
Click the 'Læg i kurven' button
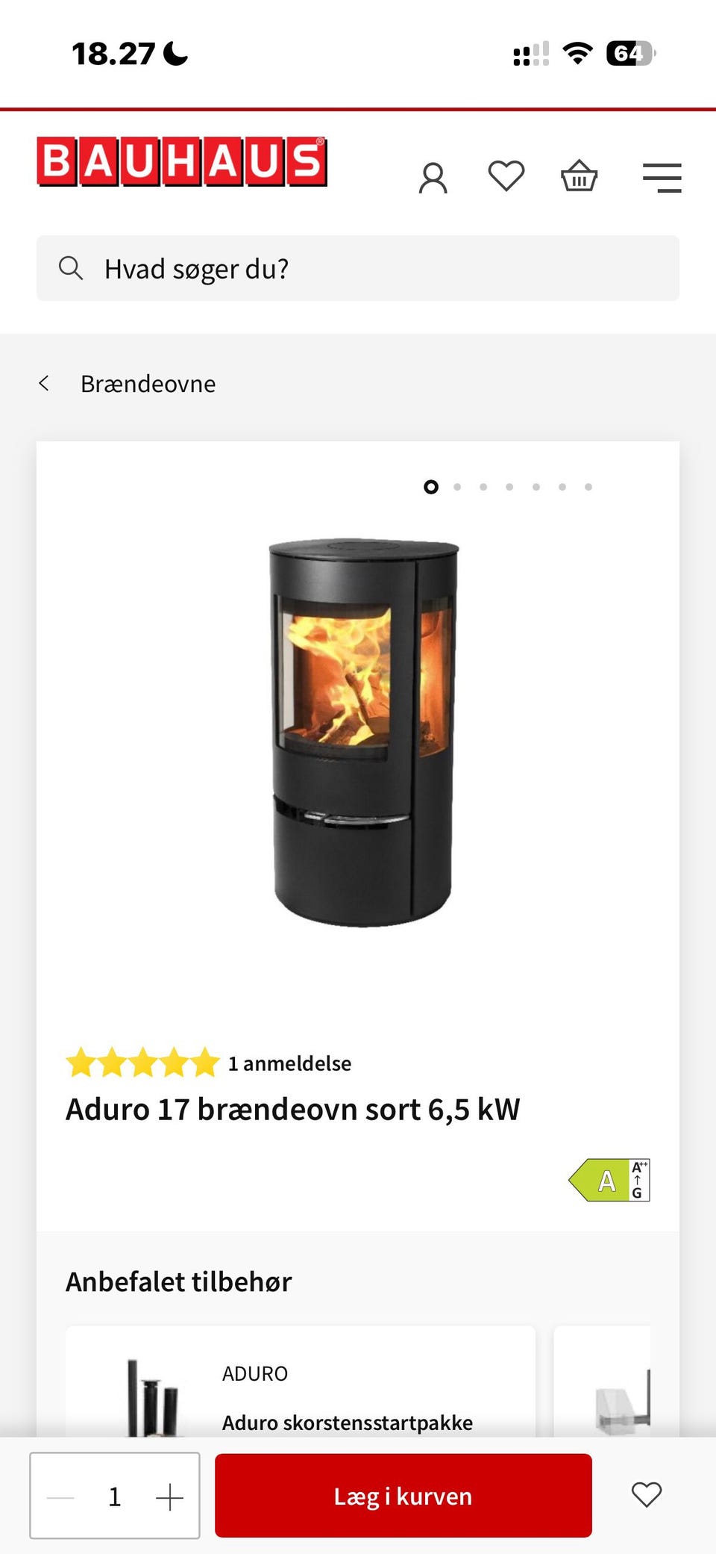[403, 1495]
